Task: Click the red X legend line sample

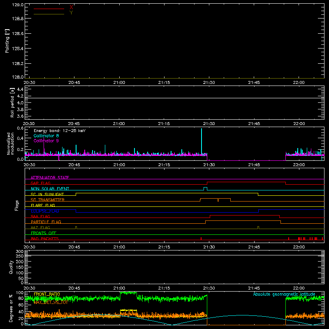Action: (x=49, y=9)
